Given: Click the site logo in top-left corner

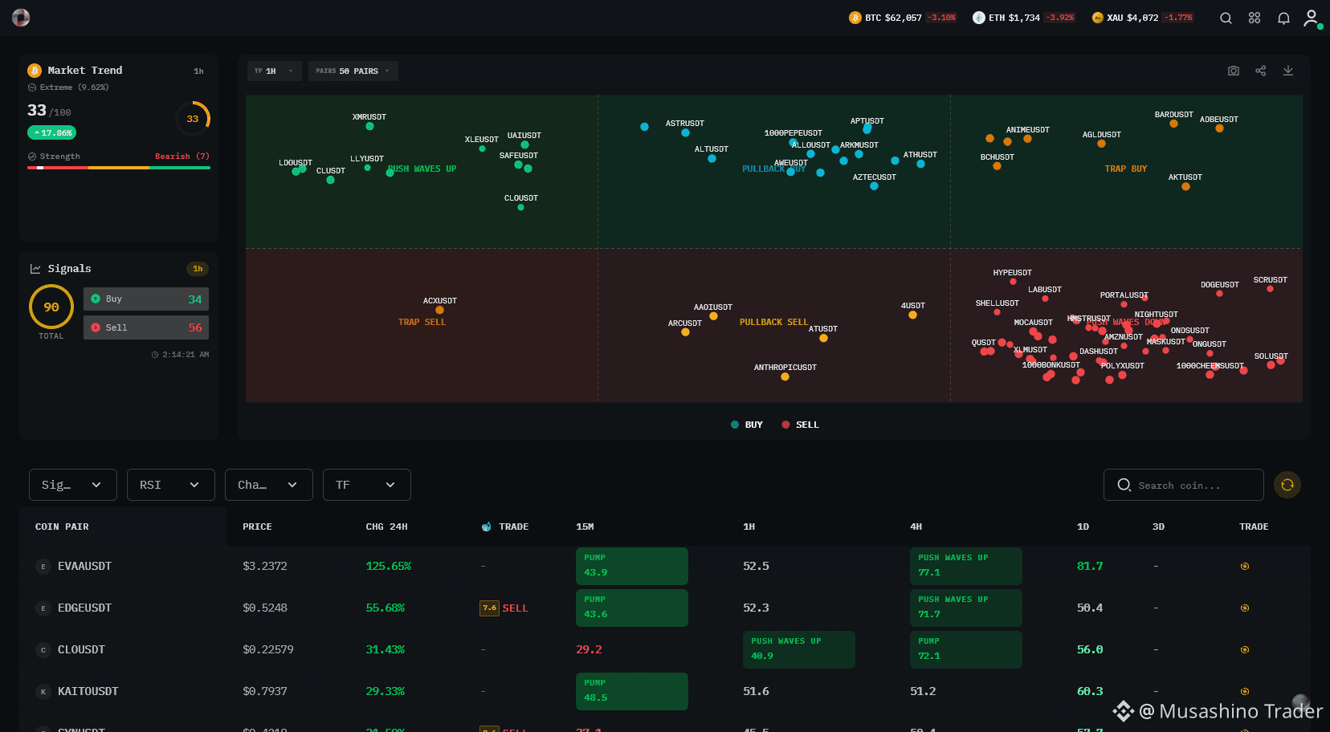Looking at the screenshot, I should [21, 18].
